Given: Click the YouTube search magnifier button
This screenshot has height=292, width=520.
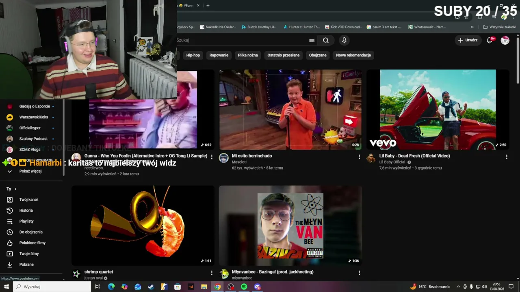Looking at the screenshot, I should (326, 40).
